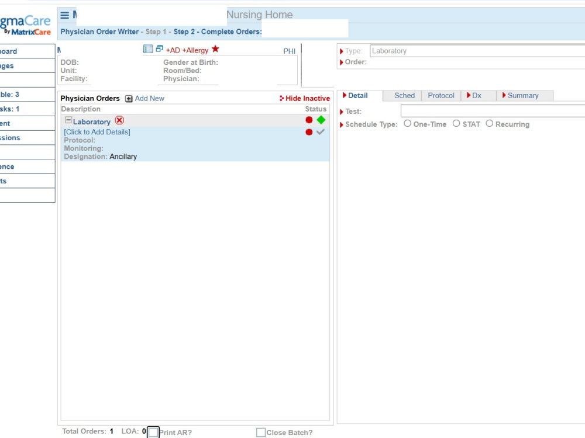The width and height of the screenshot is (585, 438).
Task: Select the One-Time schedule type
Action: pyautogui.click(x=407, y=123)
